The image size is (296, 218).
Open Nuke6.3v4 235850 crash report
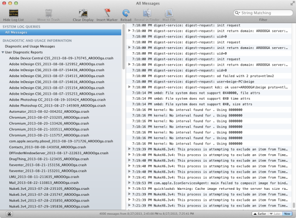[x=49, y=200]
